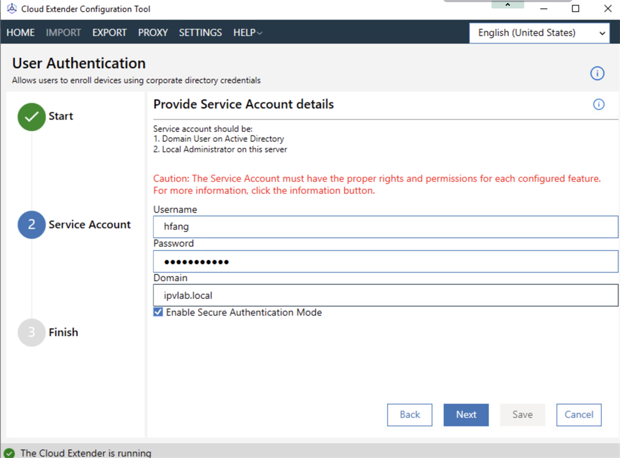Screen dimensions: 620x458
Task: Click the Save button
Action: (522, 415)
